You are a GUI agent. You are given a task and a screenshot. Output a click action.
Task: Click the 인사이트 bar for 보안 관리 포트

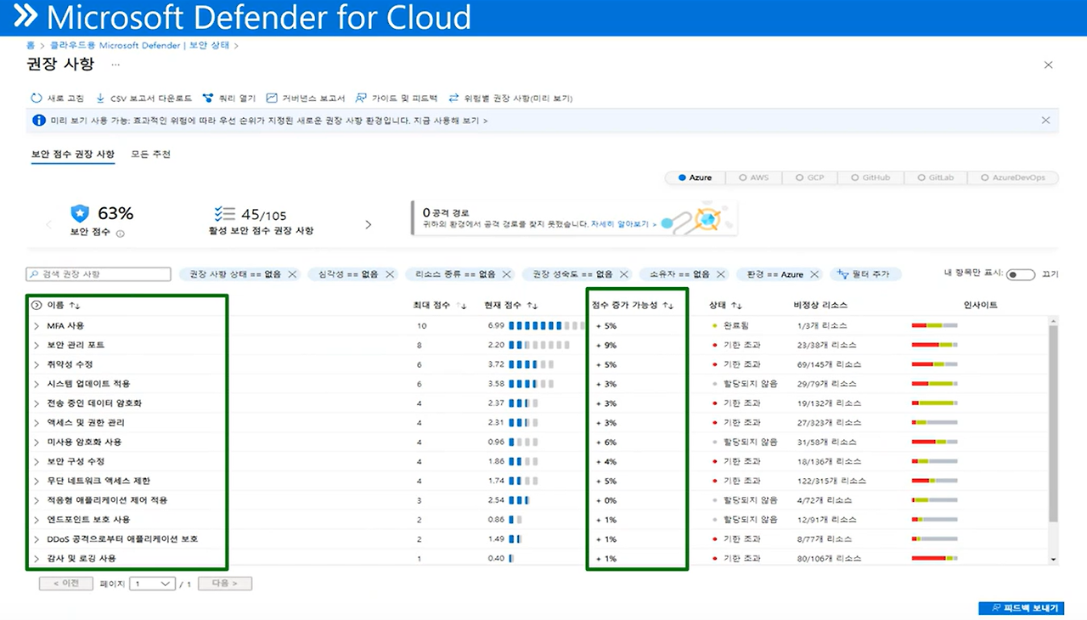tap(934, 345)
